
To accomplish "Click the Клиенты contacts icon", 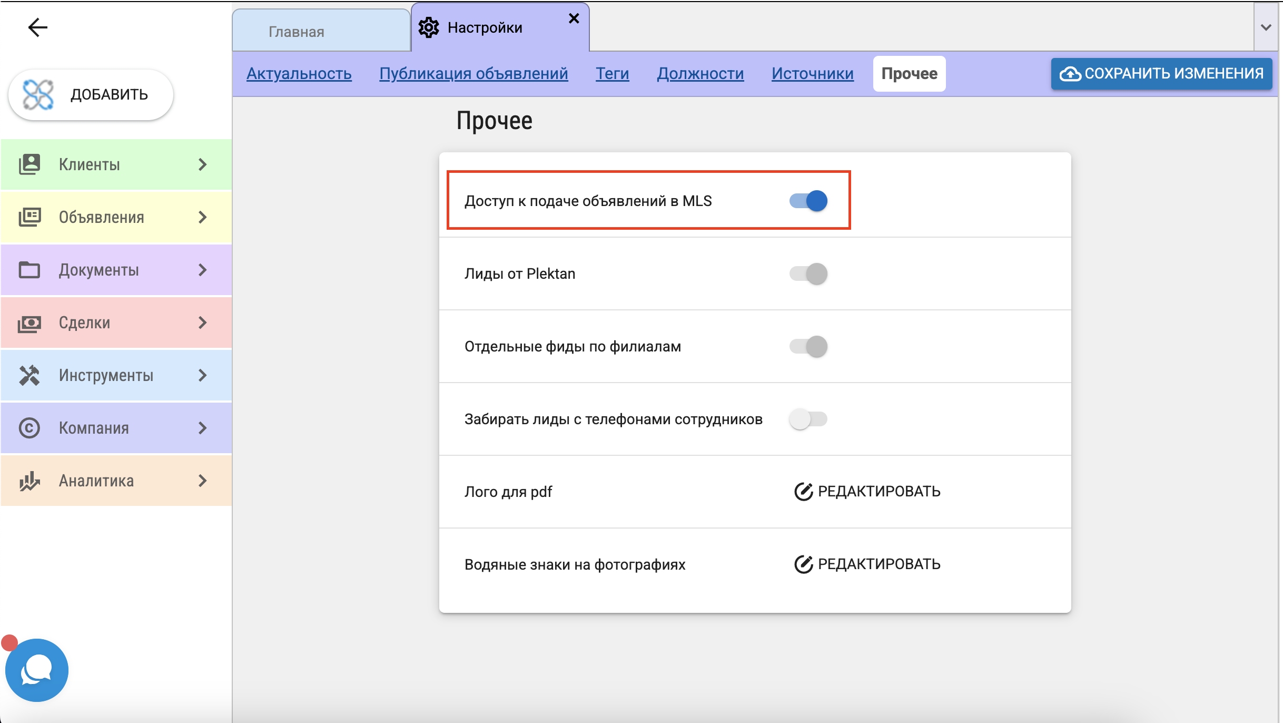I will [29, 164].
